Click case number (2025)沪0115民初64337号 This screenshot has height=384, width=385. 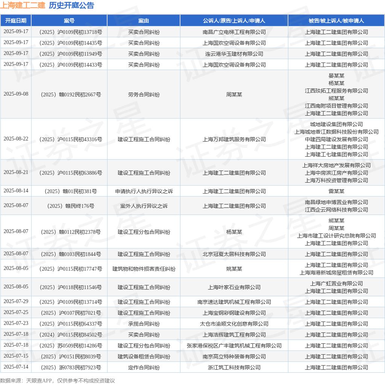pos(70,324)
